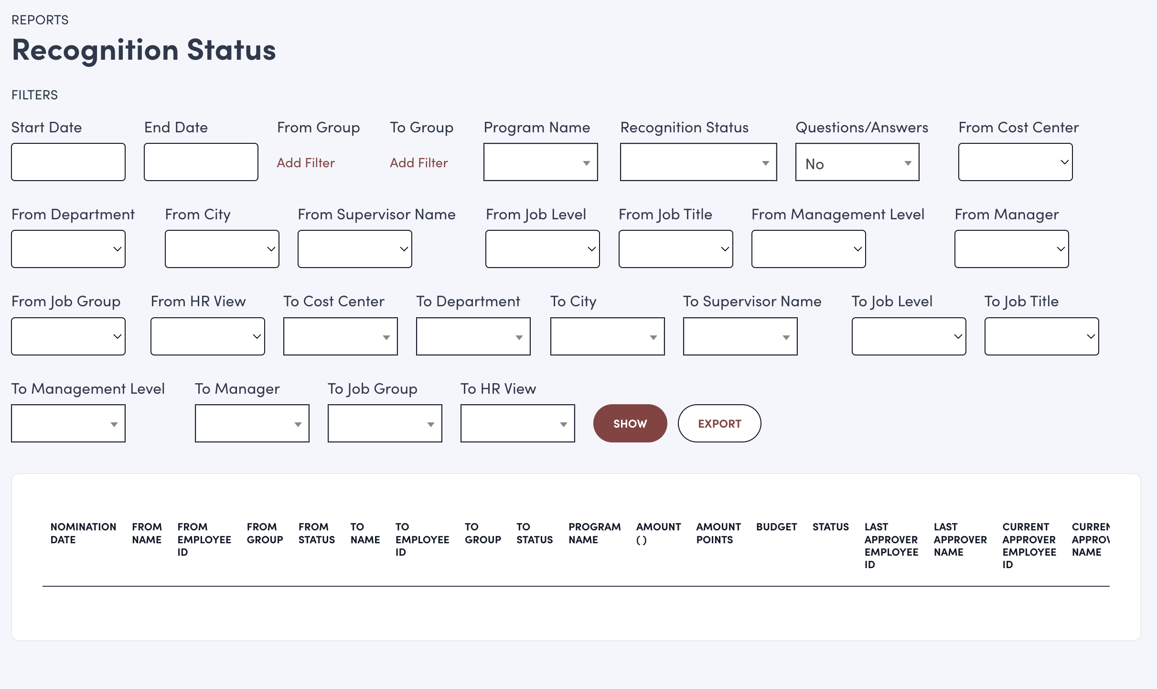
Task: Expand the From Job Level dropdown
Action: click(x=542, y=249)
